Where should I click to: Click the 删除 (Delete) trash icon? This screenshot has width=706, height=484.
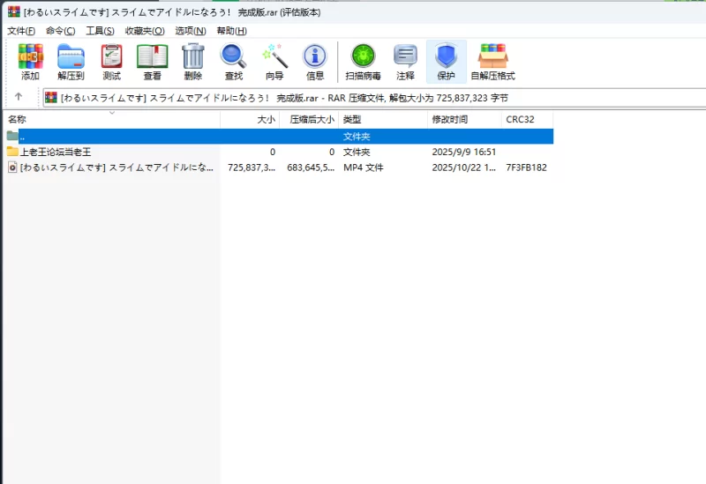[x=192, y=62]
